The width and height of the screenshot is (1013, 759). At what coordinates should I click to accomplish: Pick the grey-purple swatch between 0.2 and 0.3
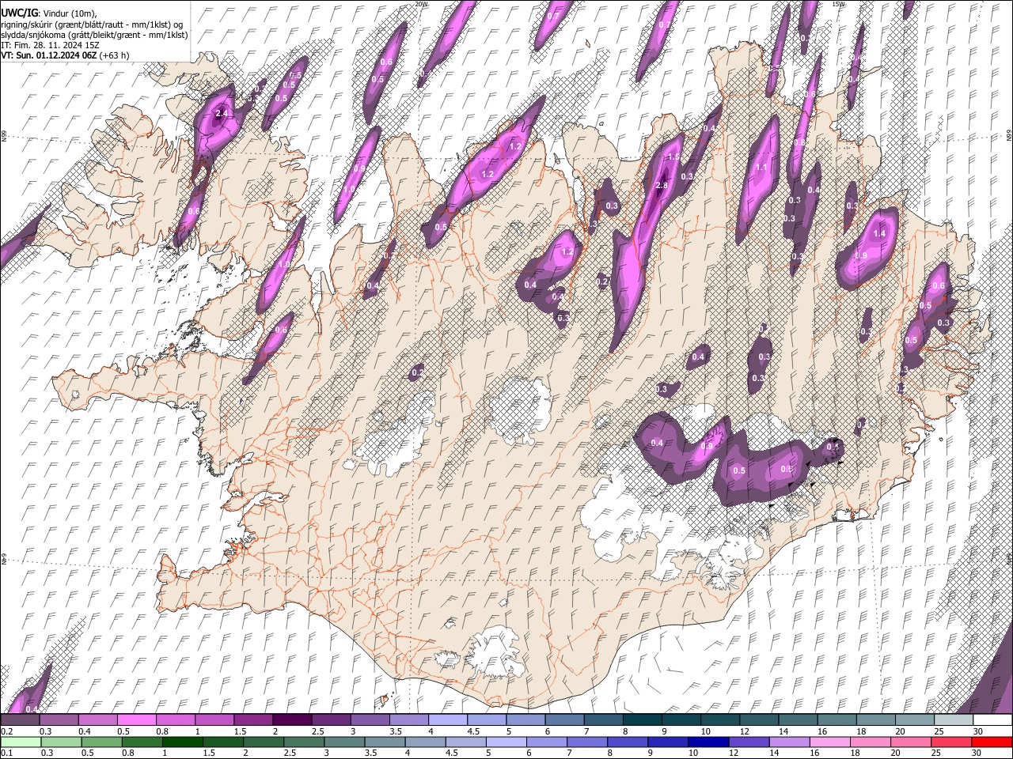point(20,720)
